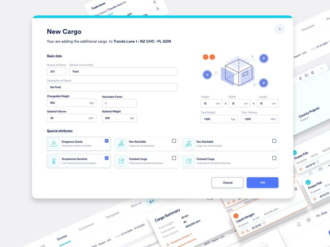Click the Cancel button
The image size is (330, 247).
click(x=227, y=182)
